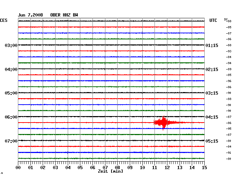Click the 05:15 UTC time label

click(x=212, y=141)
